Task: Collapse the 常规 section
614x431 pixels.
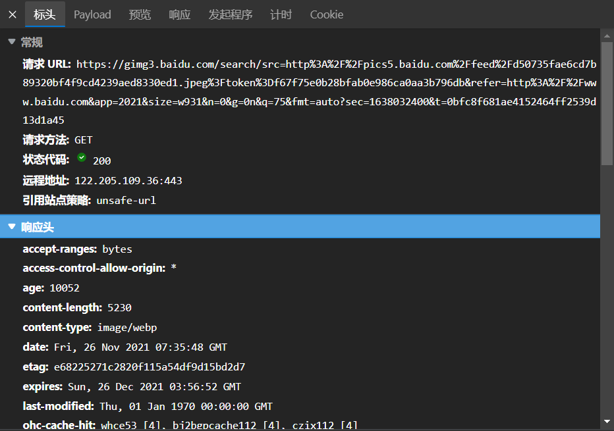Action: [x=12, y=41]
